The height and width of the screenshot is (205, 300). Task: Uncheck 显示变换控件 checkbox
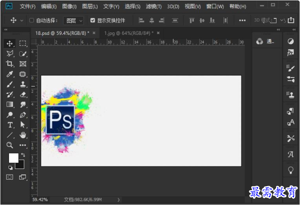tap(93, 20)
